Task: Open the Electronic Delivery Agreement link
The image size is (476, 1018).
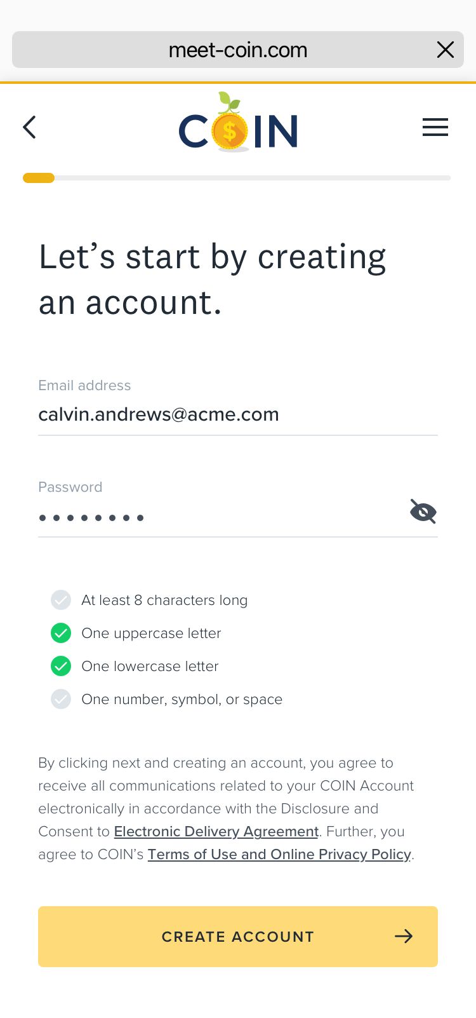Action: (x=216, y=831)
